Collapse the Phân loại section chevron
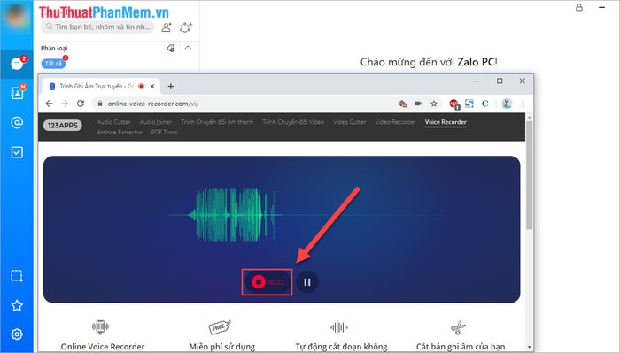This screenshot has height=353, width=620. click(x=188, y=48)
